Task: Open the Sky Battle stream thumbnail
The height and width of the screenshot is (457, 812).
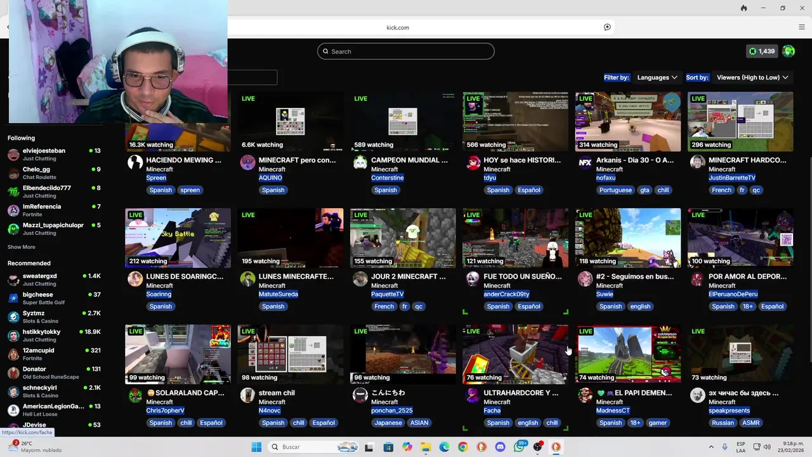Action: (178, 238)
